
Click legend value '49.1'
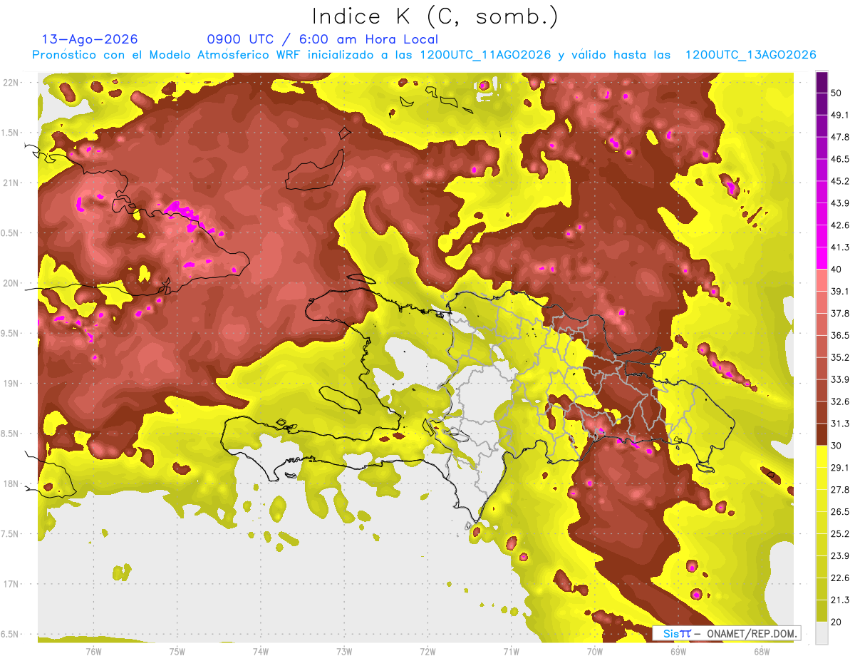[x=839, y=115]
